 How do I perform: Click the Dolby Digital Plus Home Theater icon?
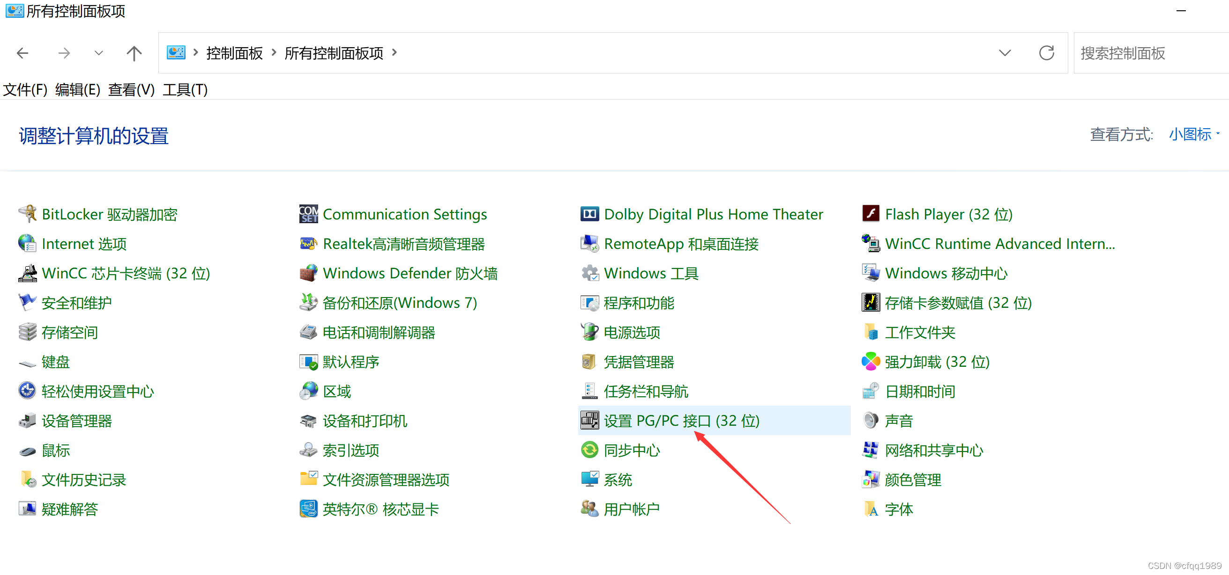(x=590, y=214)
